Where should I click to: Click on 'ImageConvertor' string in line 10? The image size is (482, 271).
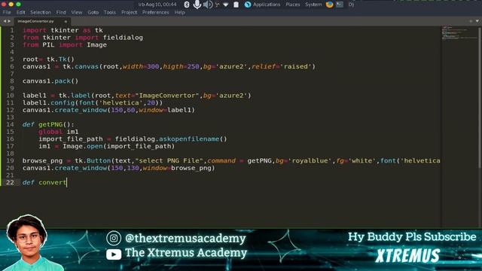pos(167,96)
